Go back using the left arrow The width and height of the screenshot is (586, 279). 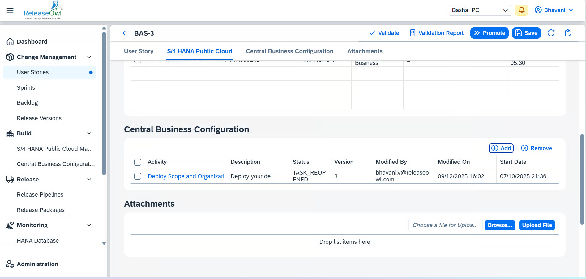point(124,33)
